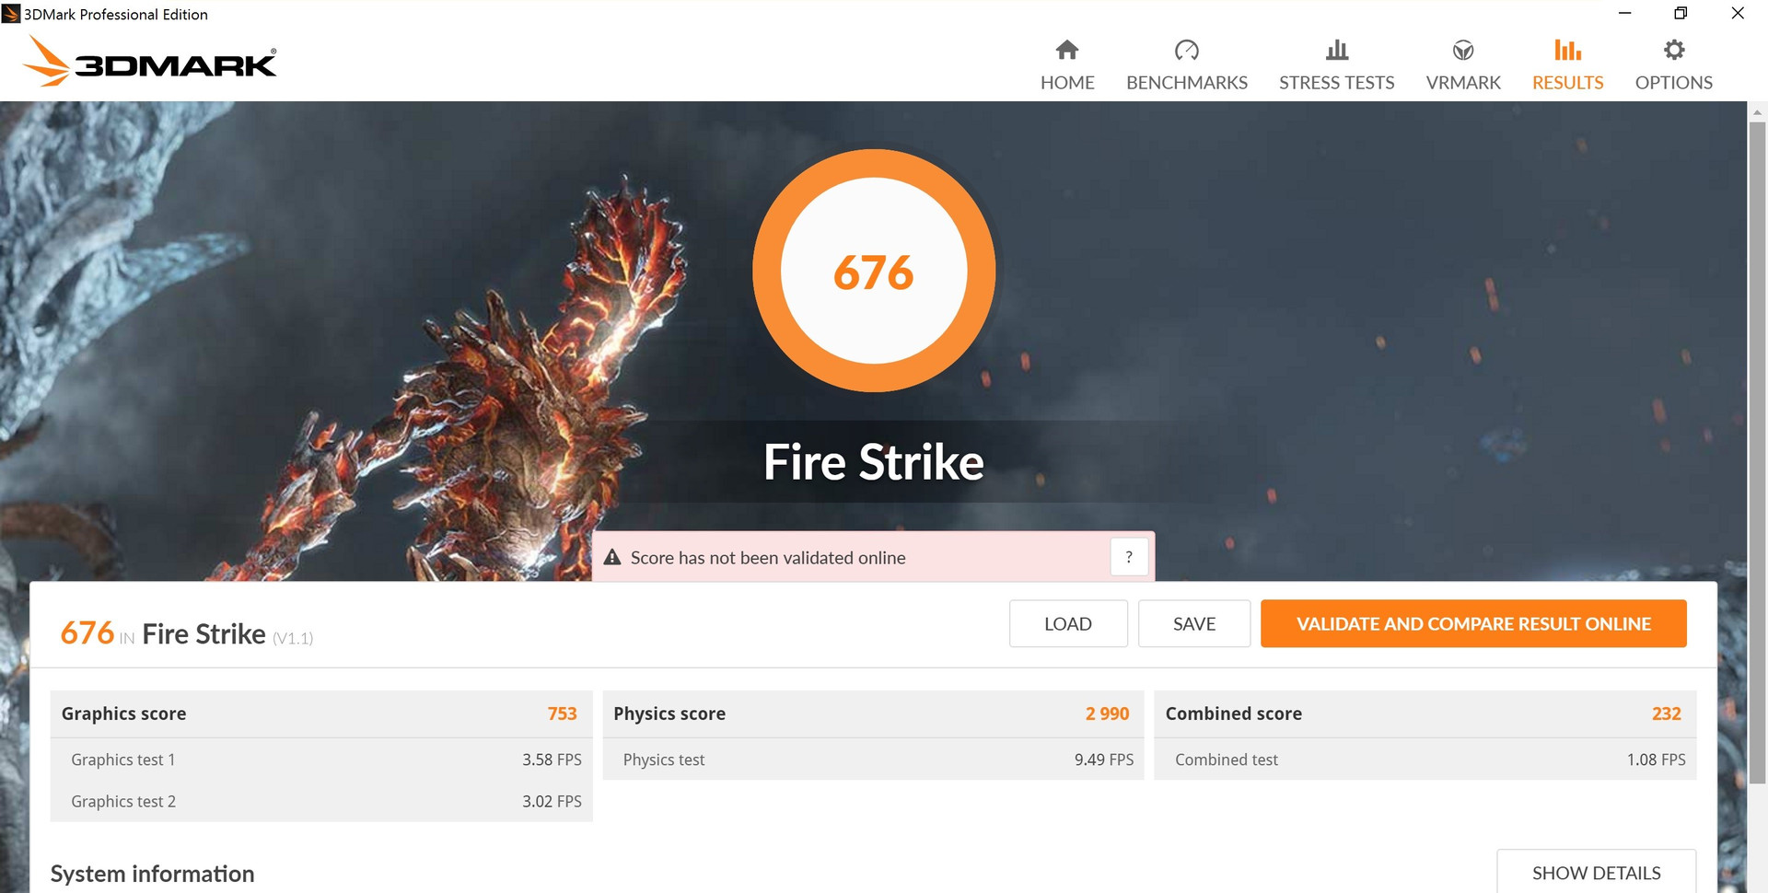Click the Graphics score value 753
The image size is (1768, 893).
(562, 713)
